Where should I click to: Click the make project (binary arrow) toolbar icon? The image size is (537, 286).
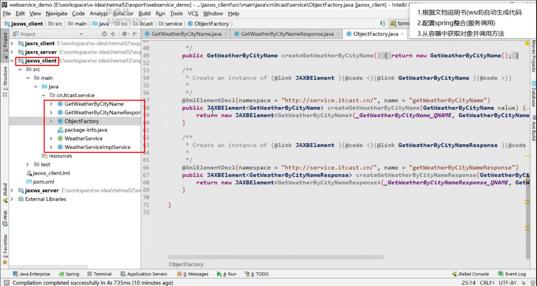coord(383,23)
